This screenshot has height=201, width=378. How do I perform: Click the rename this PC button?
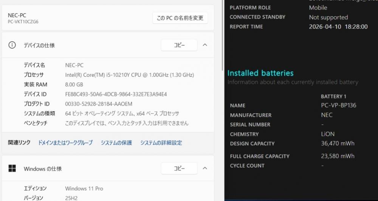point(180,18)
